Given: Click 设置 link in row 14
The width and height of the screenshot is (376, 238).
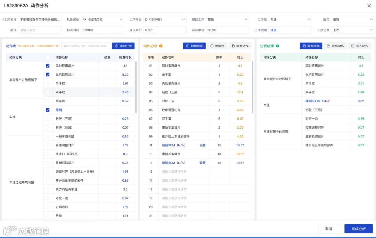Looking at the screenshot, I should (203, 163).
